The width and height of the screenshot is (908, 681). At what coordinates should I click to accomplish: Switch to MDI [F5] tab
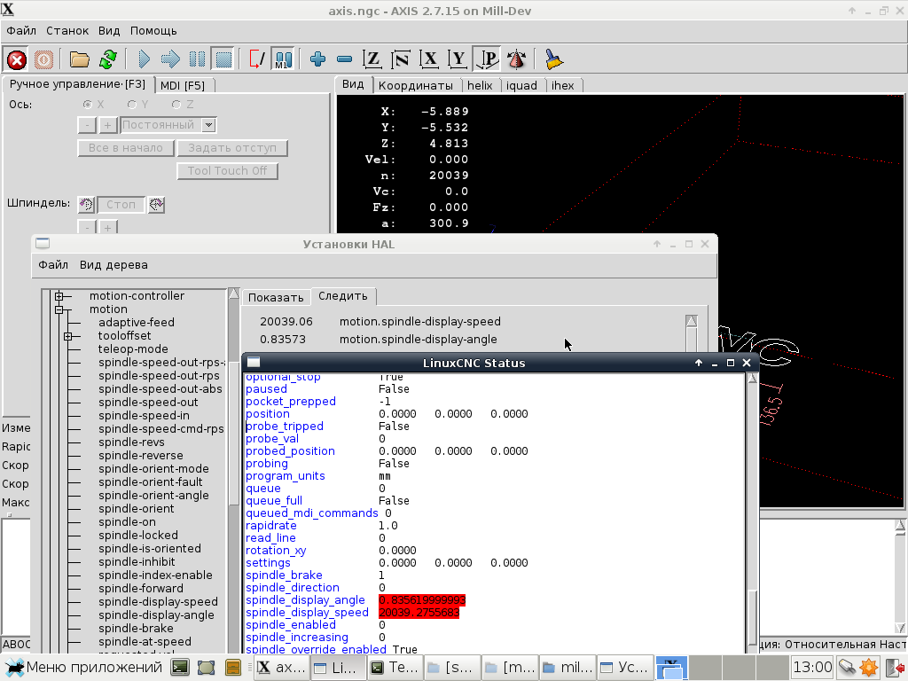coord(184,86)
